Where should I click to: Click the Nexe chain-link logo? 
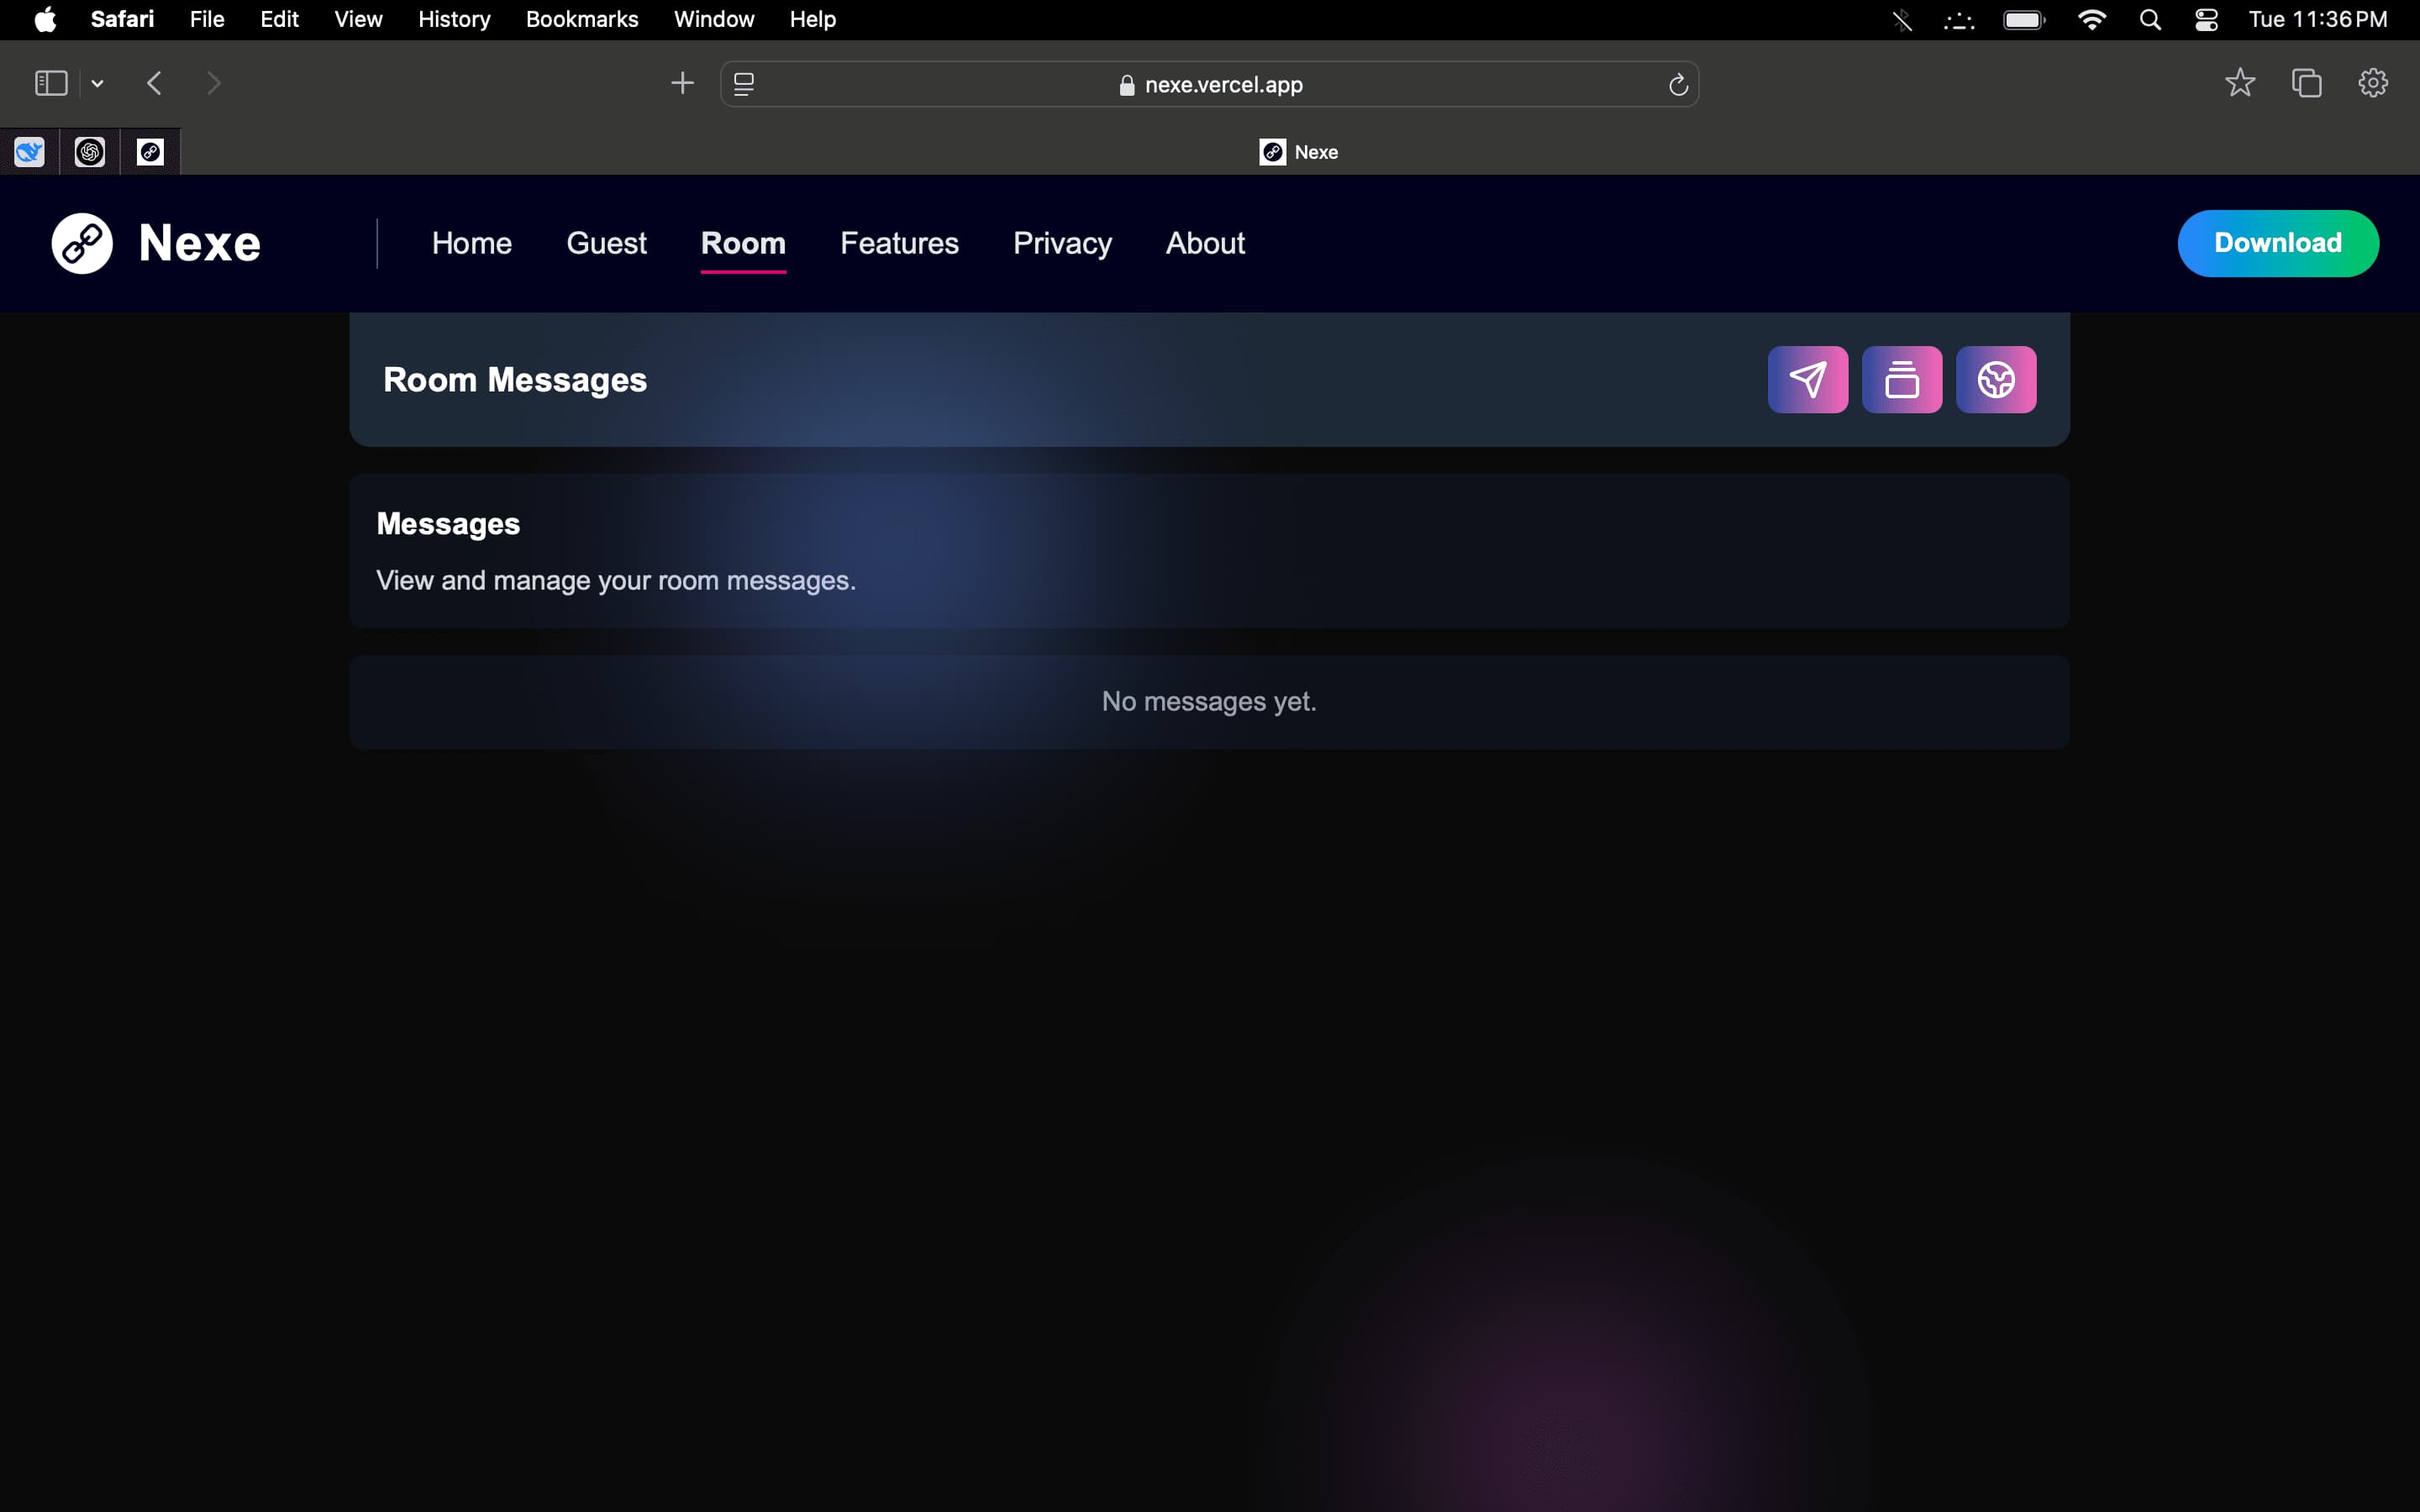[x=82, y=243]
